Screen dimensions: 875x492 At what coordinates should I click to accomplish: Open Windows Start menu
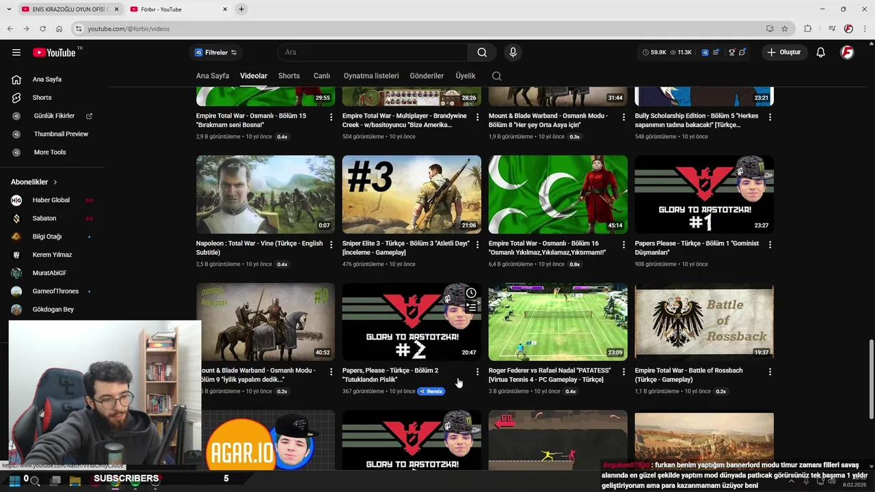(14, 480)
